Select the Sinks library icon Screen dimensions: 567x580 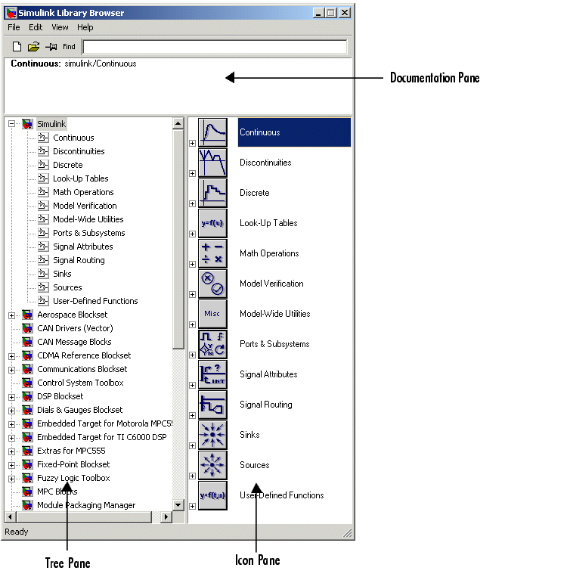(x=212, y=436)
